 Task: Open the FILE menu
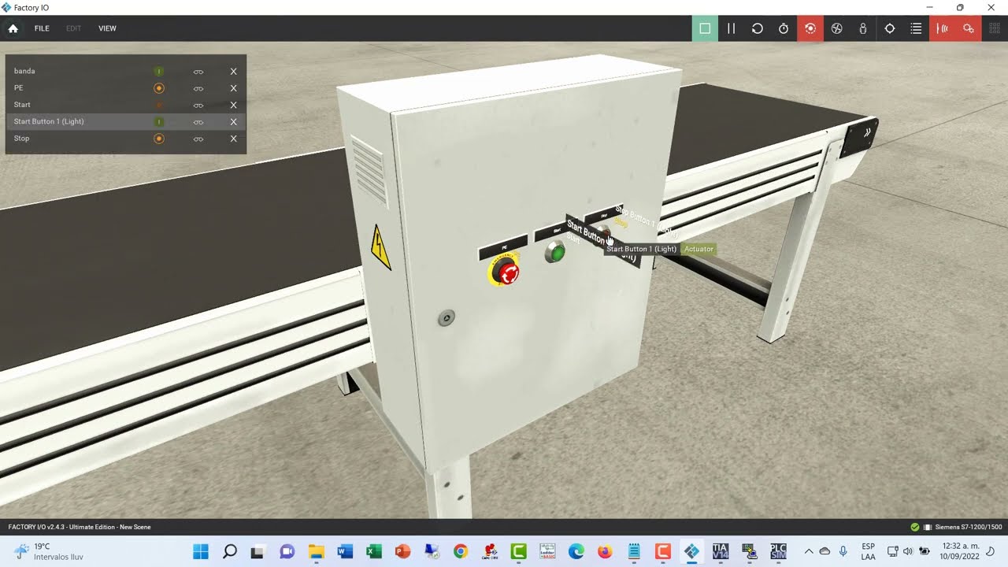[x=42, y=28]
